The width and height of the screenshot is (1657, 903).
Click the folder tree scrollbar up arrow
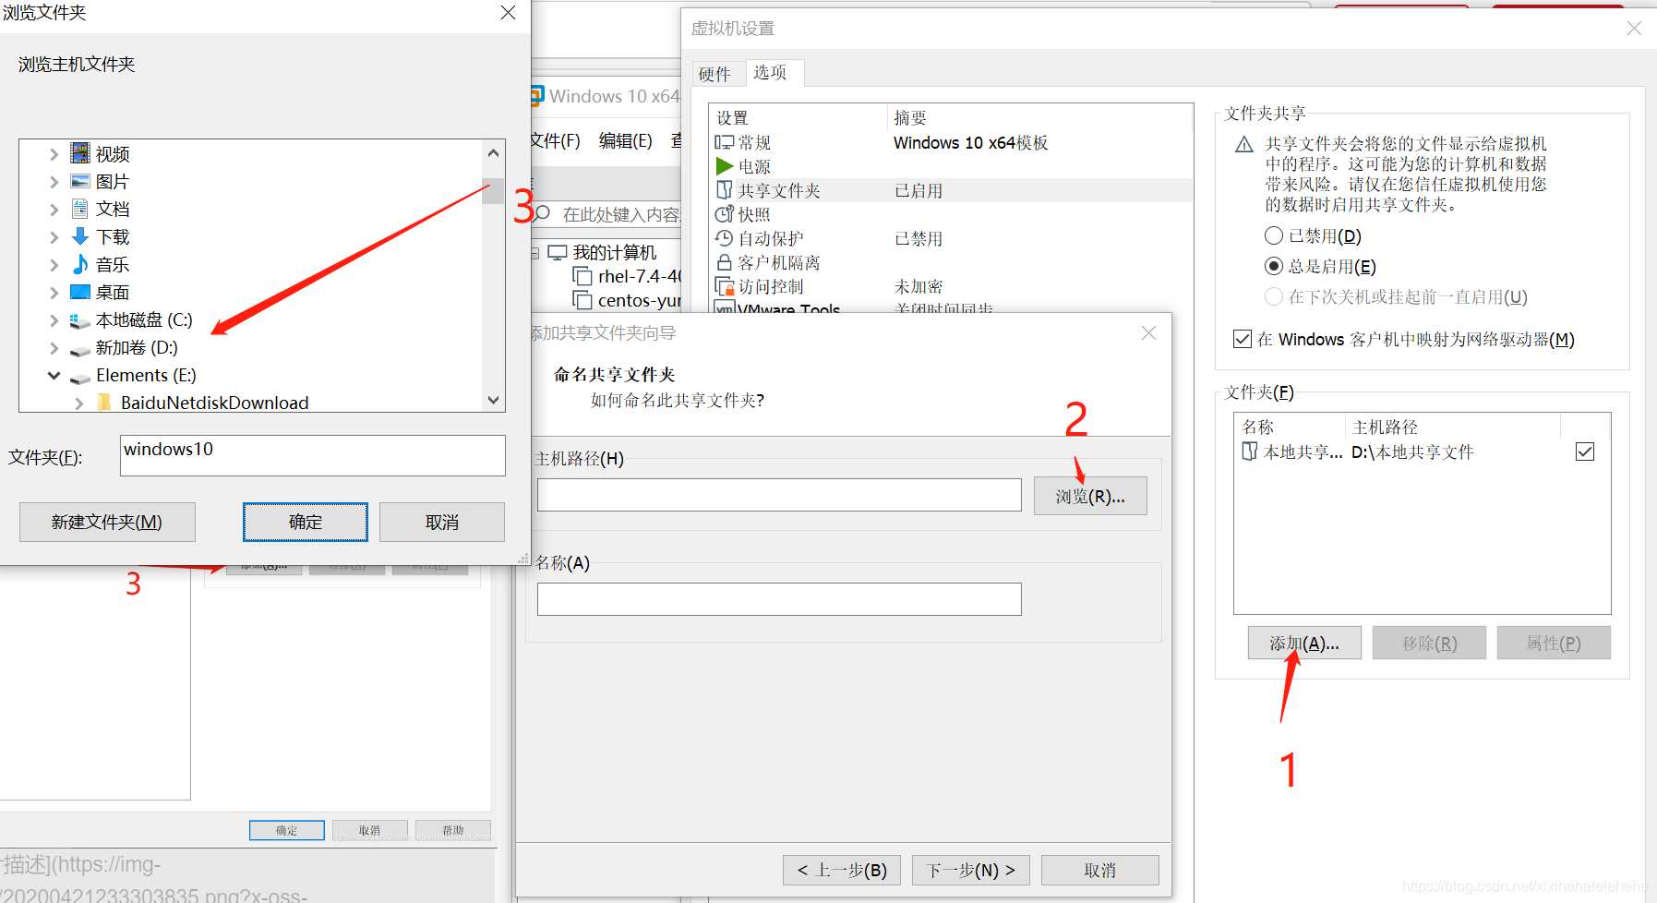pos(493,152)
